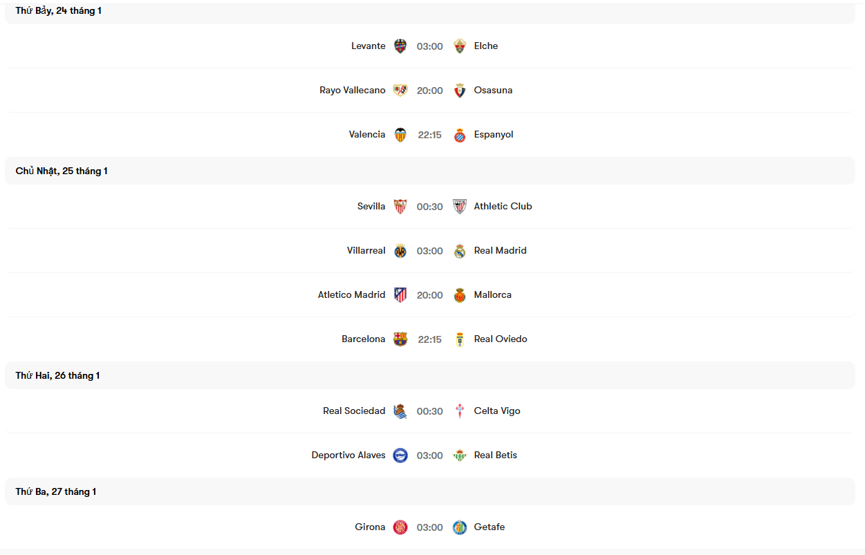865x555 pixels.
Task: Click the Espanyol crest icon
Action: 460,134
